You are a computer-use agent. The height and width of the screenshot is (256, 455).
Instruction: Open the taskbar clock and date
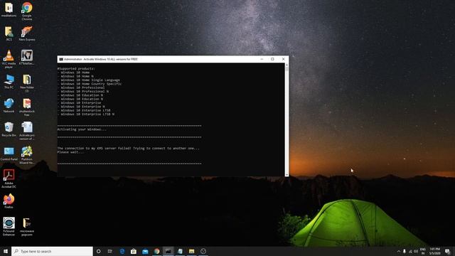click(434, 251)
